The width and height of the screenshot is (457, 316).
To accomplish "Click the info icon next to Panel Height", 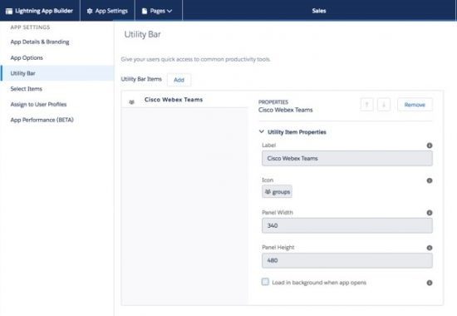I will coord(430,248).
